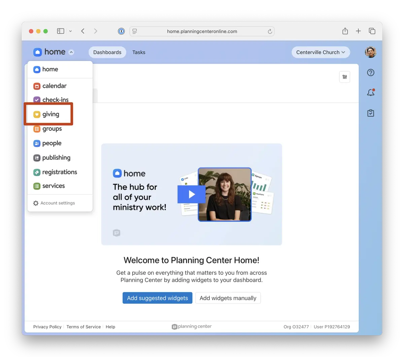Open the user profile avatar
Image resolution: width=404 pixels, height=357 pixels.
point(371,52)
